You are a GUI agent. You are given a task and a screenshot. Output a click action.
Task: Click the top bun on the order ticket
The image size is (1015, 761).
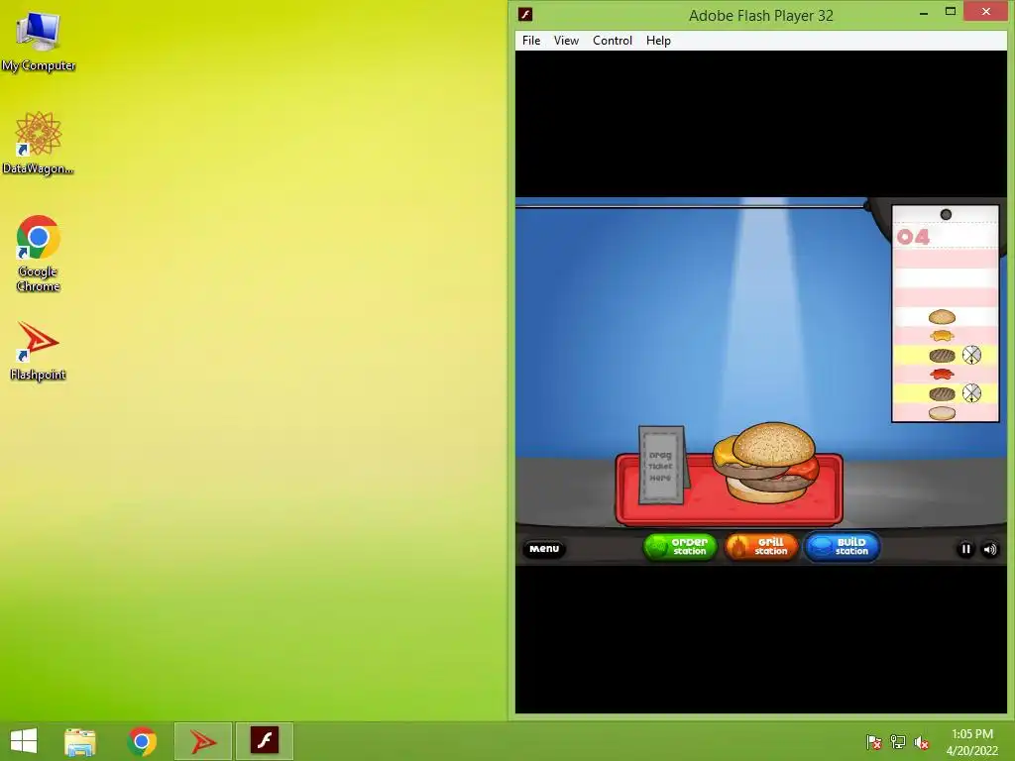pos(942,317)
